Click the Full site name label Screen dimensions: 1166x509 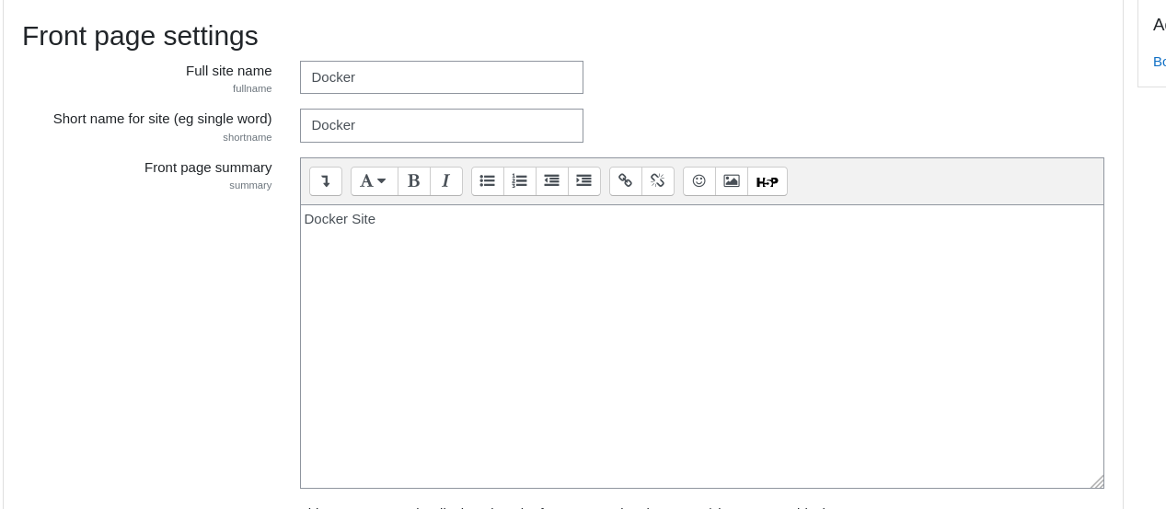[229, 71]
